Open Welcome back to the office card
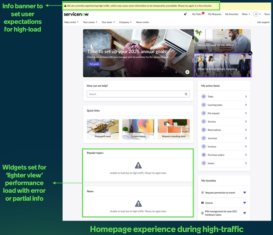The image size is (273, 235). pos(222,41)
